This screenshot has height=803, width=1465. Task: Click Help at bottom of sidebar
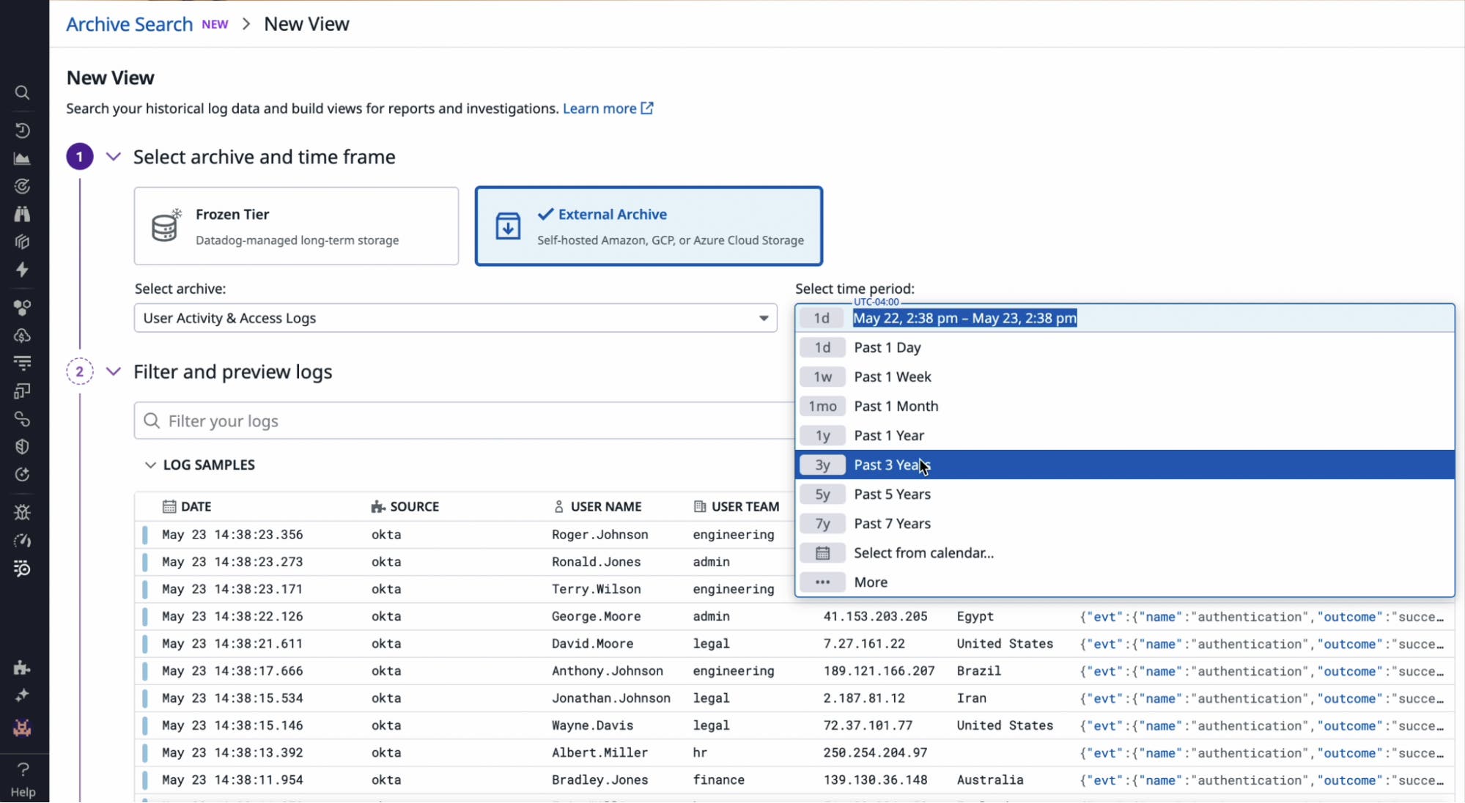click(23, 777)
